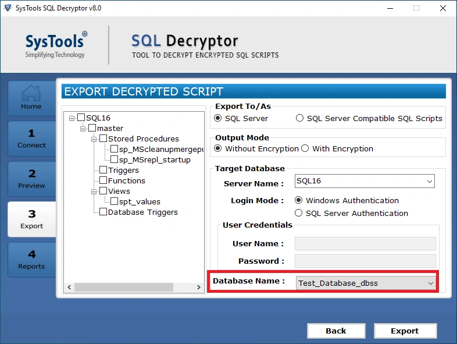Screen dimensions: 457x344
Task: Choose SQL Server Compatible SQL Scripts option
Action: point(299,118)
